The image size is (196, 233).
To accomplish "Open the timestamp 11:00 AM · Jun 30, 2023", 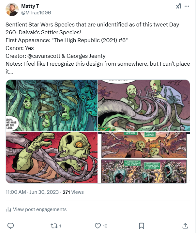I will point(32,192).
